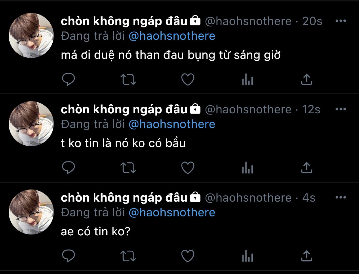The width and height of the screenshot is (359, 274).
Task: Share the tweet posted 20s ago
Action: (306, 80)
